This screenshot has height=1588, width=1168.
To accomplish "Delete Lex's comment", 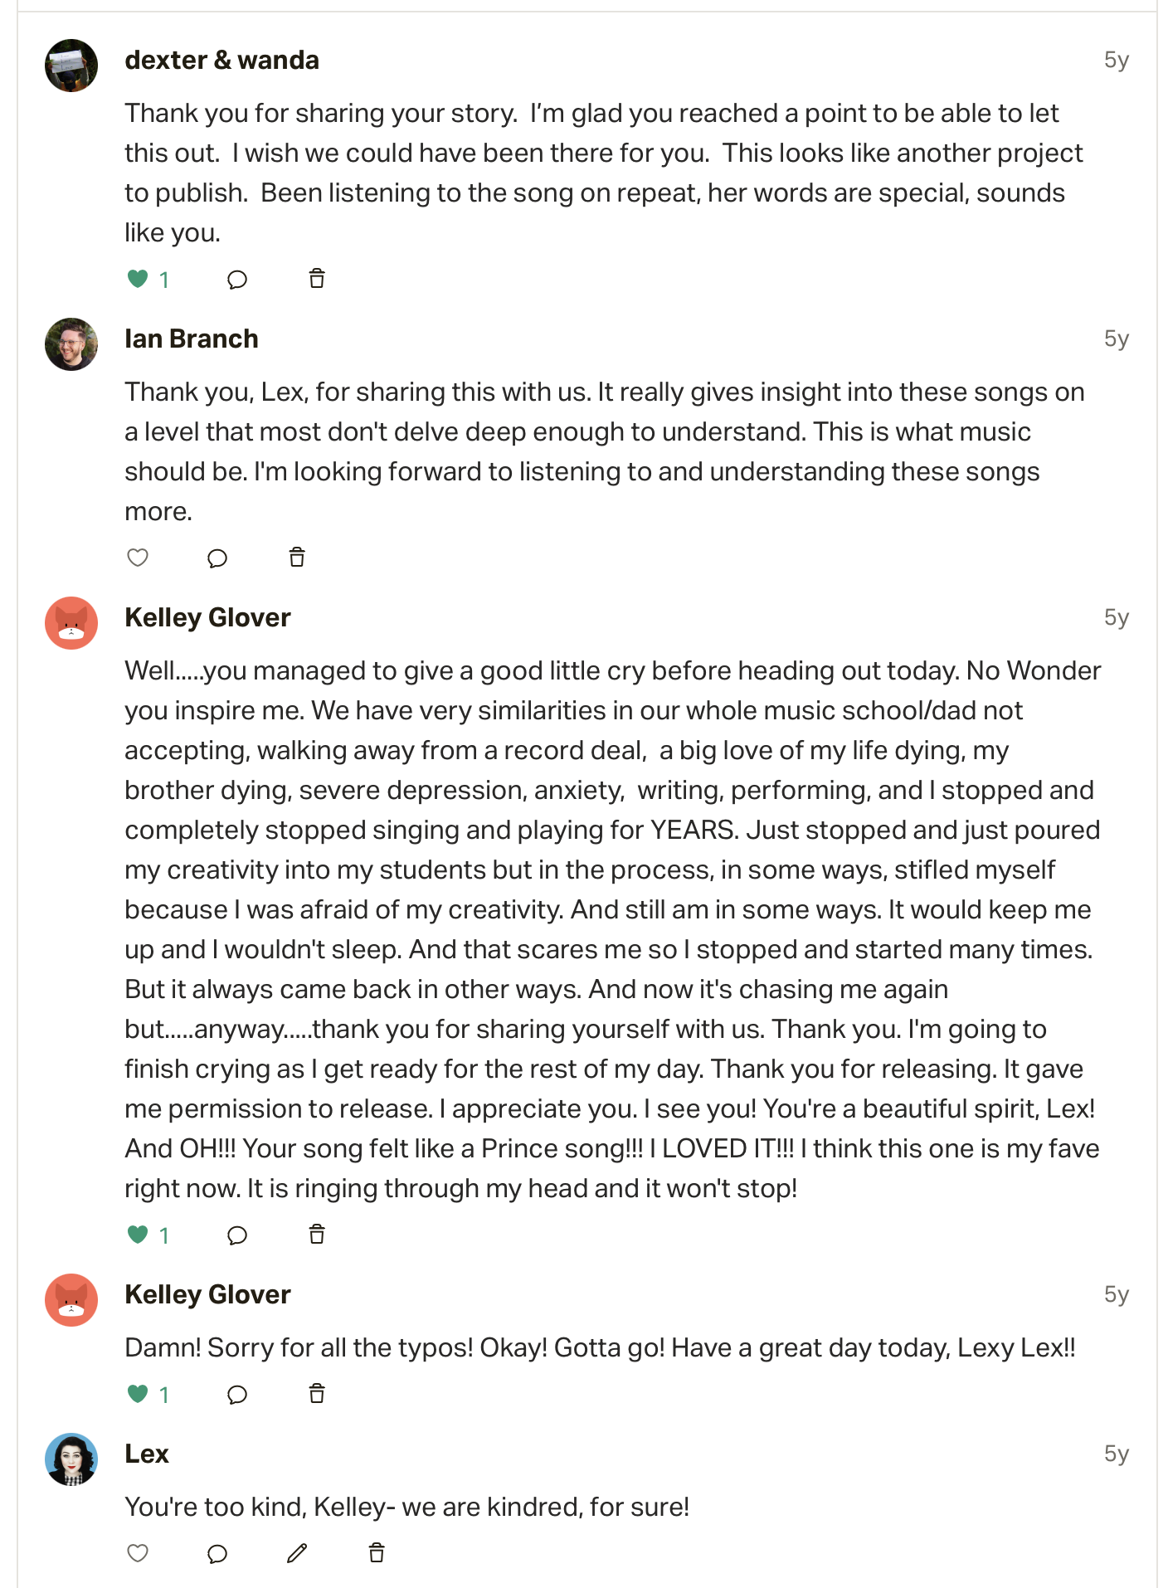I will (377, 1553).
